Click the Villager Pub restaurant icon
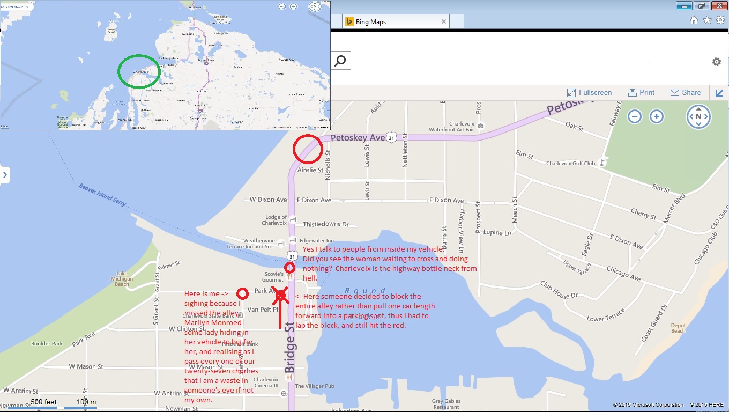The height and width of the screenshot is (412, 729). 290,377
